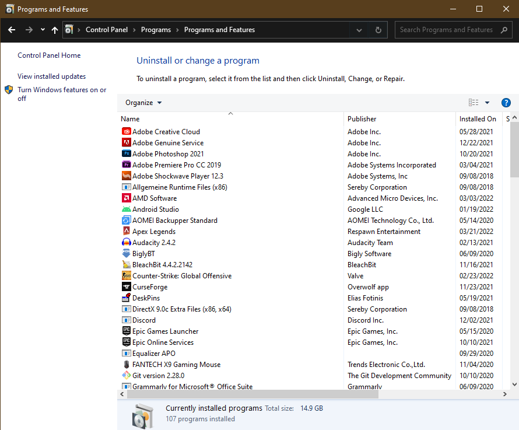Click the AOMEI Backupper Standard icon
The height and width of the screenshot is (430, 519).
click(126, 221)
